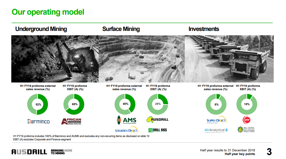
Task: Click the haul trucks photo
Action: [x=229, y=59]
